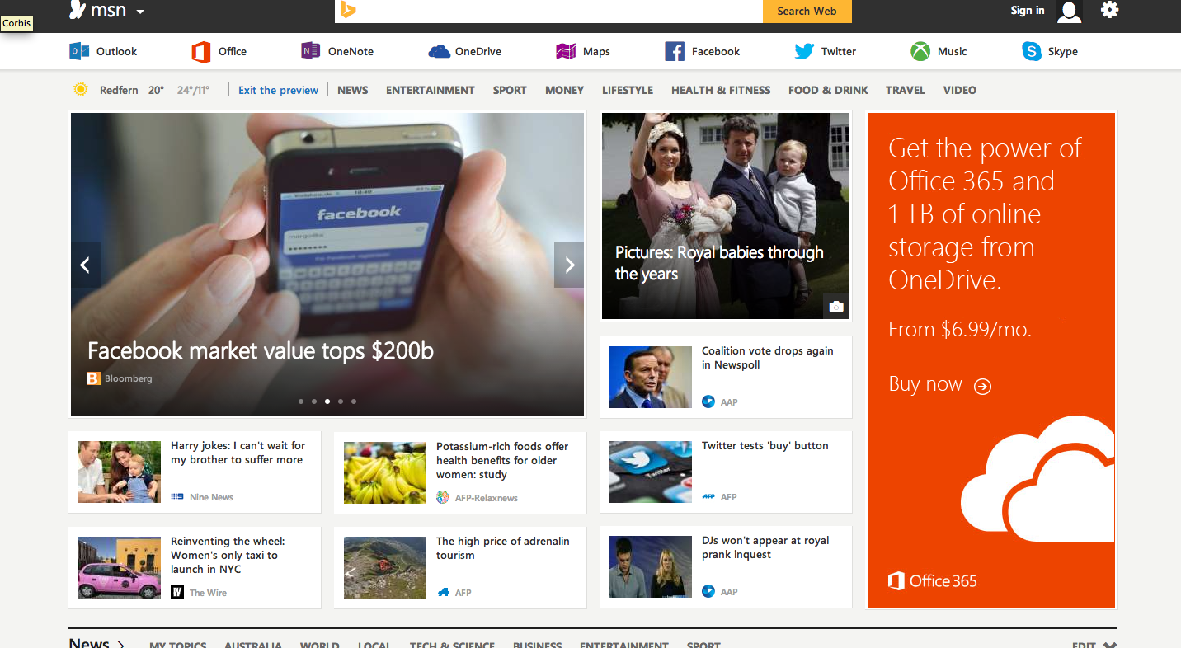Open Redfern weather forecast
The width and height of the screenshot is (1181, 648).
click(x=119, y=91)
